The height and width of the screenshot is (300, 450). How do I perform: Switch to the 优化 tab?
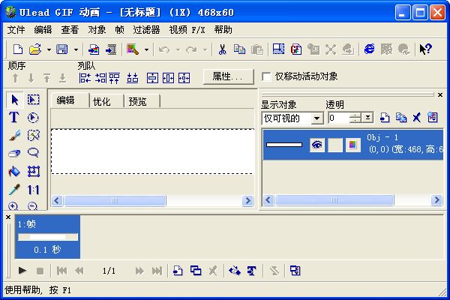[x=106, y=101]
